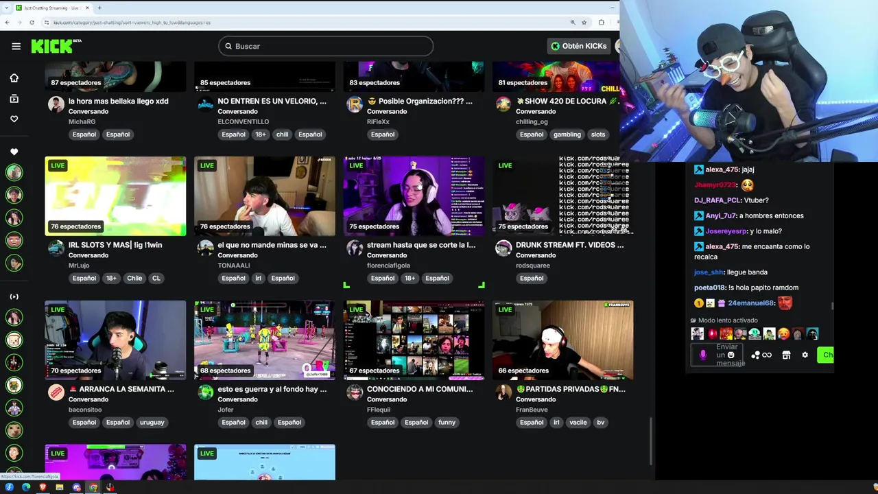Expand the sidebar recommended channels arrows
The width and height of the screenshot is (878, 494).
pyautogui.click(x=14, y=296)
